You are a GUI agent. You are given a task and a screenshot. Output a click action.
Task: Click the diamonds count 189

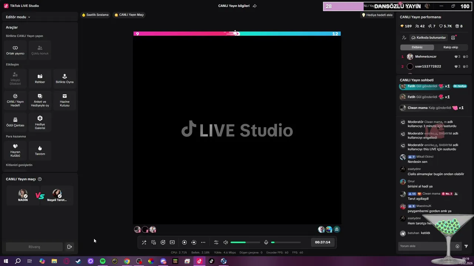[406, 26]
